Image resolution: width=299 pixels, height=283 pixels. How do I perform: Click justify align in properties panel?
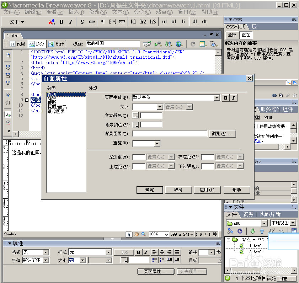point(177,252)
